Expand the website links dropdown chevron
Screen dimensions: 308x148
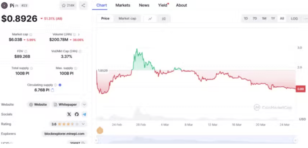pos(84,104)
